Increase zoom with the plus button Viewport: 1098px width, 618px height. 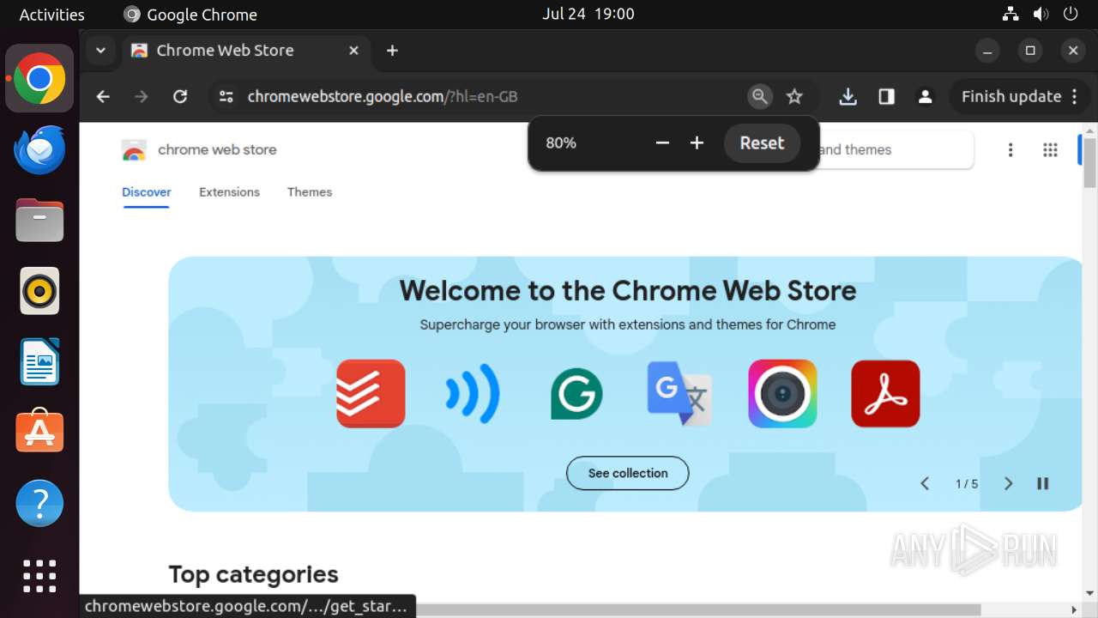pos(697,143)
